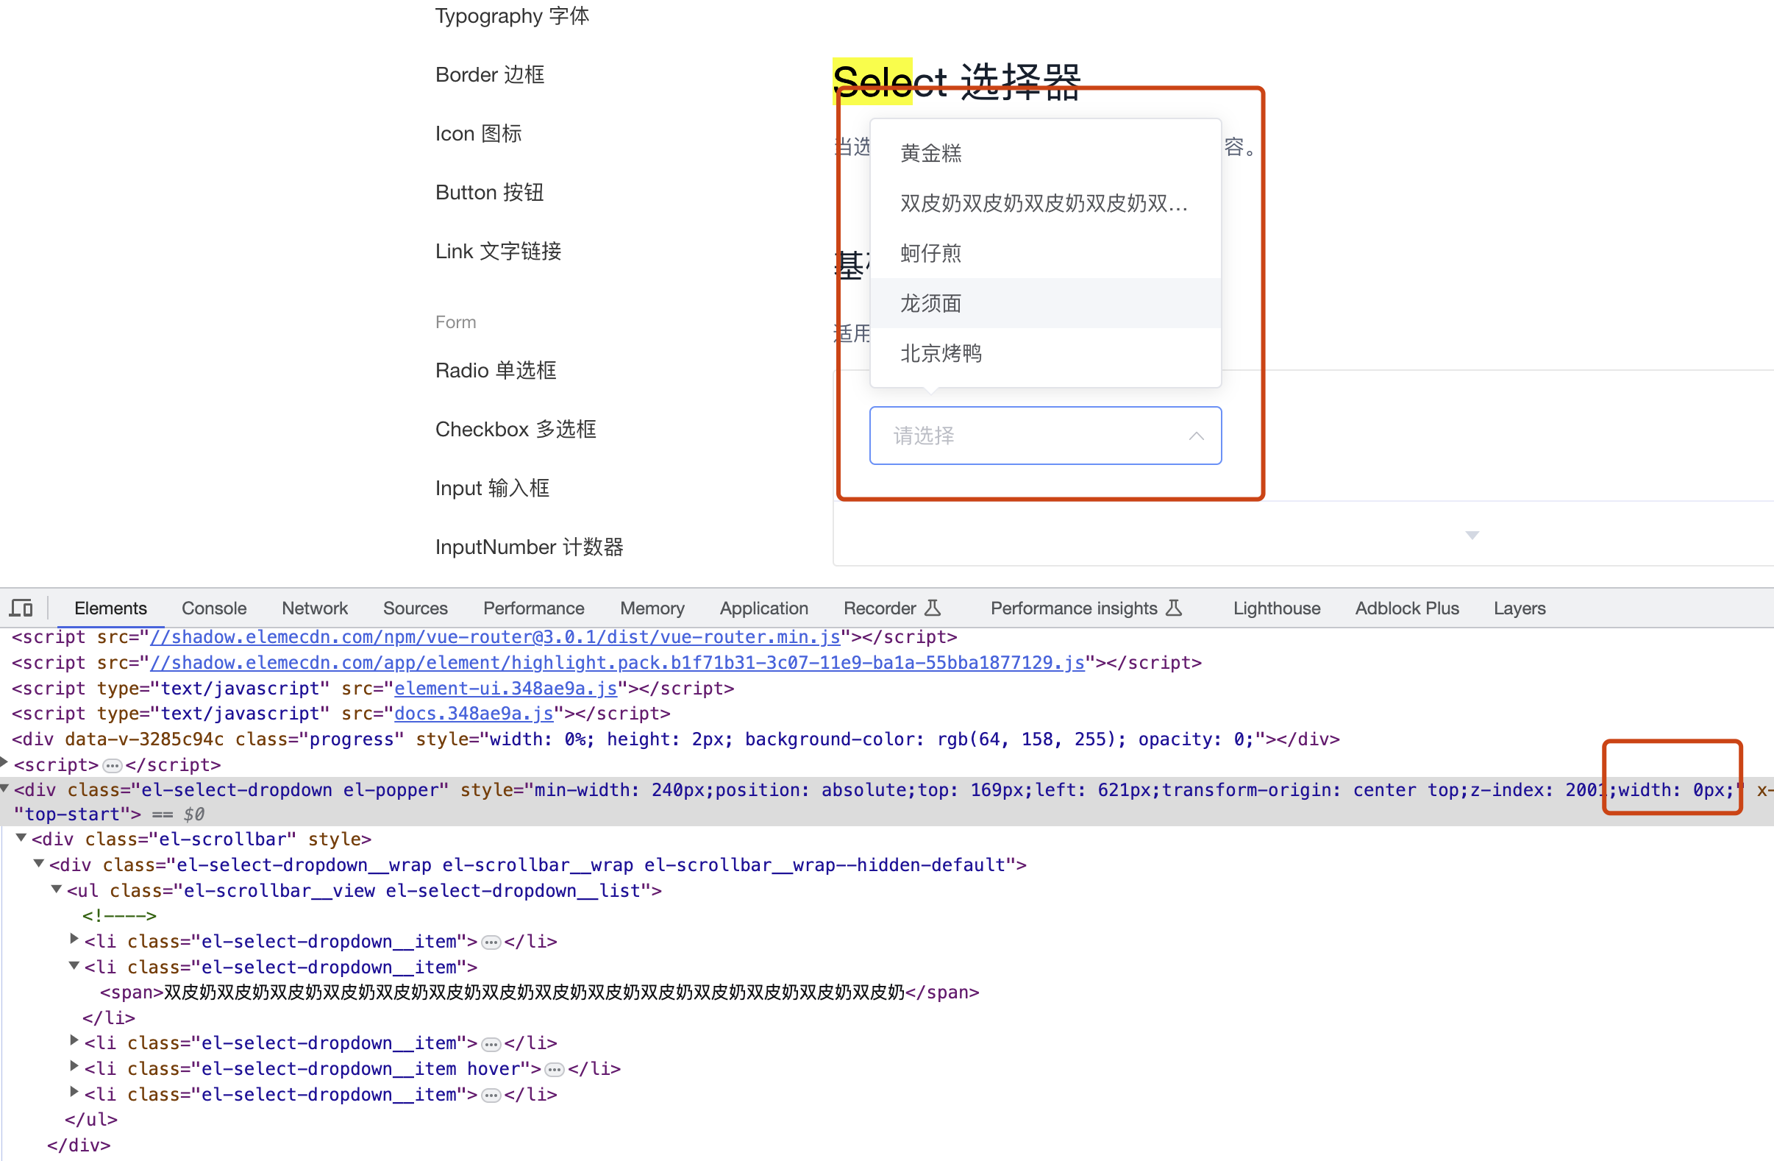The height and width of the screenshot is (1161, 1774).
Task: Switch to the Sources tab
Action: (x=415, y=608)
